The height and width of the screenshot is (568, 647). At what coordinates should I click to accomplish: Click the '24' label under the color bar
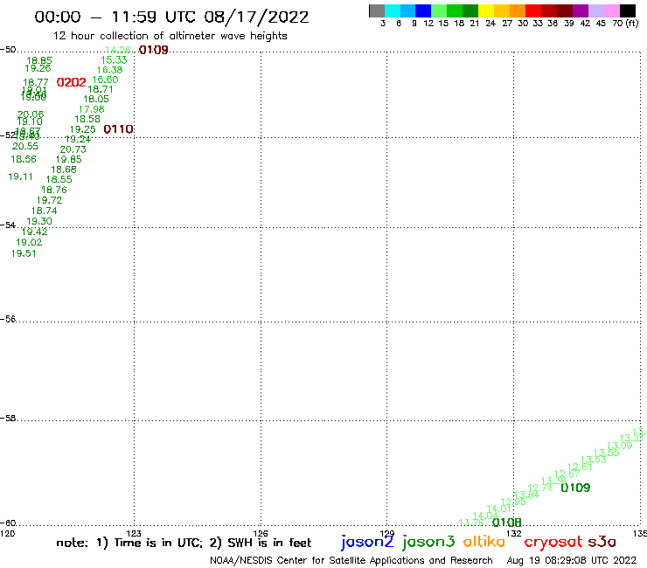click(x=490, y=24)
